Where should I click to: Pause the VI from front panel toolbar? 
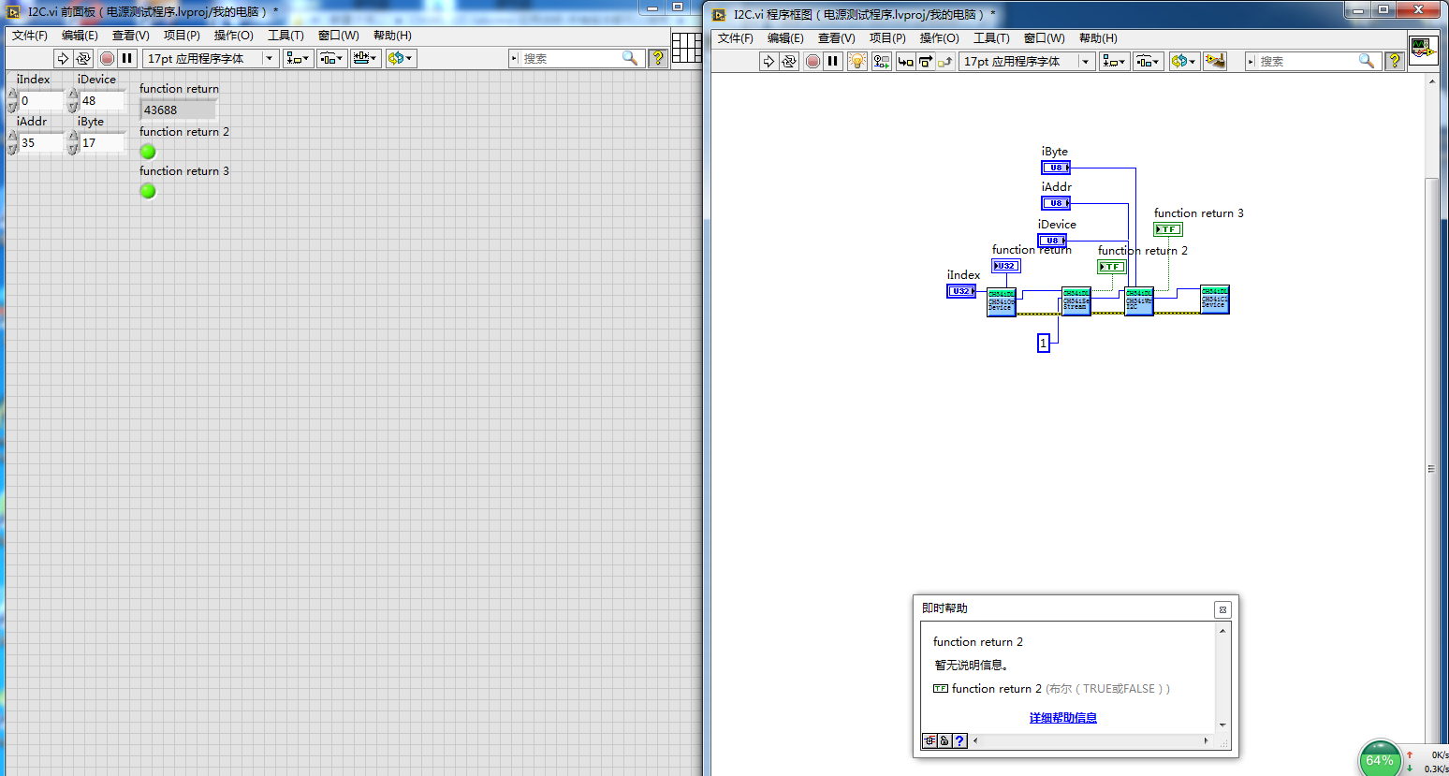click(x=127, y=58)
